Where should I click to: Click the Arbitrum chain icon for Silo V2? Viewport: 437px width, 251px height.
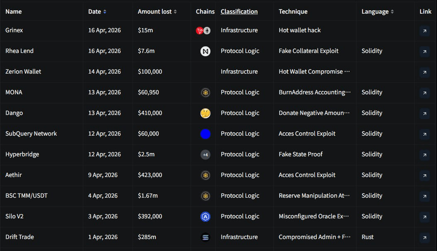(205, 217)
